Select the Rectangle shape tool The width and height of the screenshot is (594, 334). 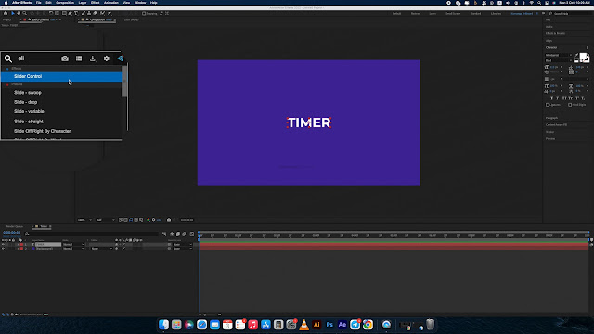(x=64, y=13)
